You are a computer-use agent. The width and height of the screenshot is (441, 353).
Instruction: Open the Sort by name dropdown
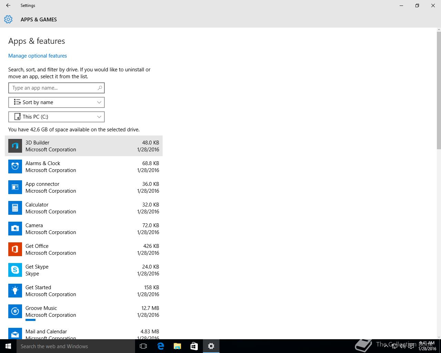coord(57,102)
